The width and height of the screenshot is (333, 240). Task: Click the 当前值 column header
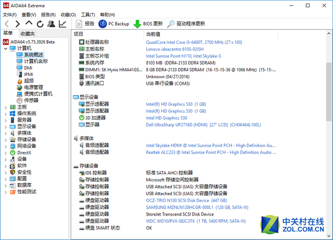[x=211, y=34]
